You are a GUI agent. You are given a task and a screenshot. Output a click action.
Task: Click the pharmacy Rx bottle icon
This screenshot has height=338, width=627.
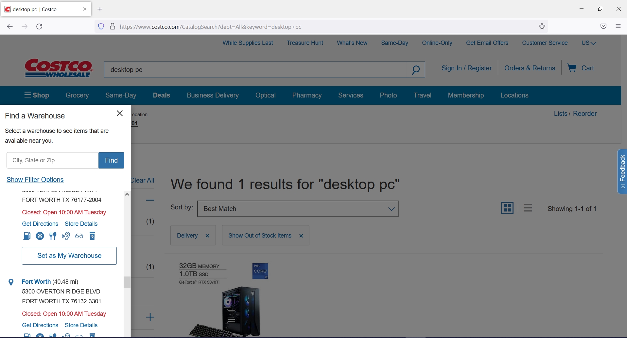(92, 236)
